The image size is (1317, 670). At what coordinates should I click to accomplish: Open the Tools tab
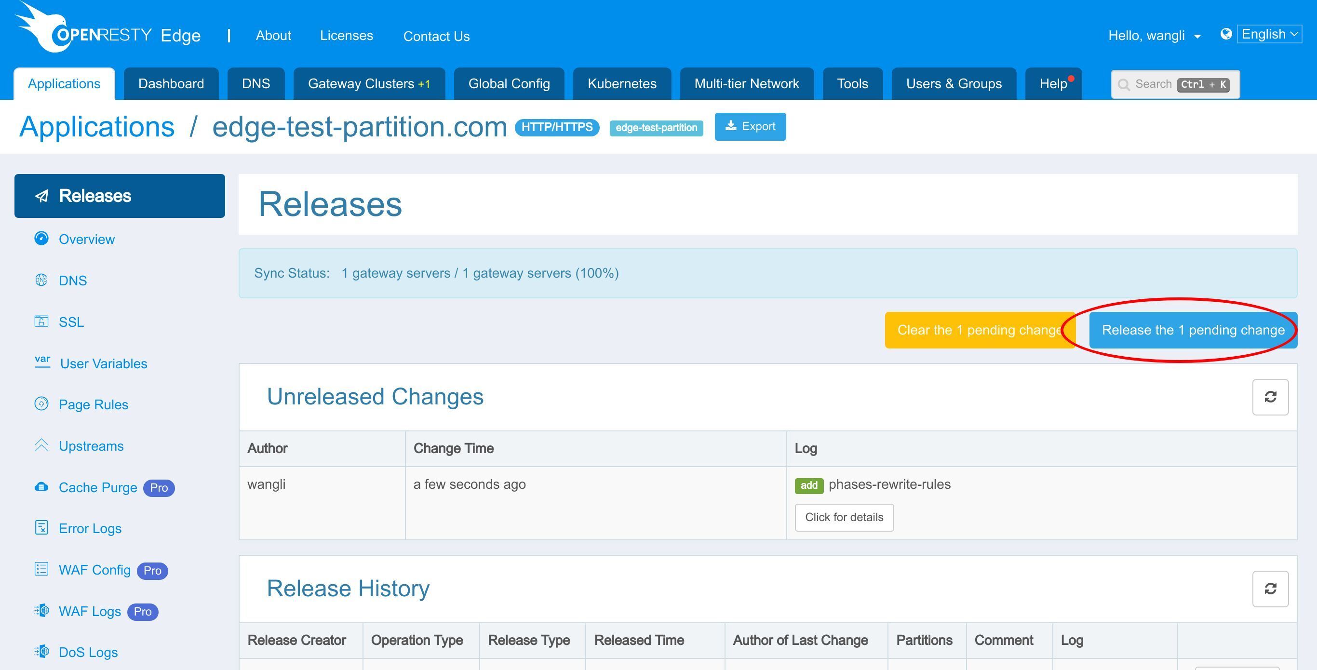coord(852,84)
